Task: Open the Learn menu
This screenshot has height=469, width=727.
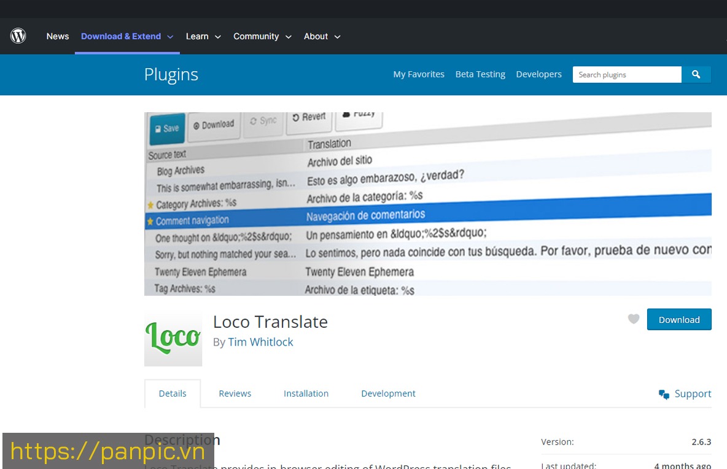Action: point(197,36)
